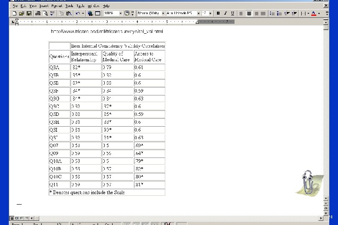Undo the last action

pos(78,13)
